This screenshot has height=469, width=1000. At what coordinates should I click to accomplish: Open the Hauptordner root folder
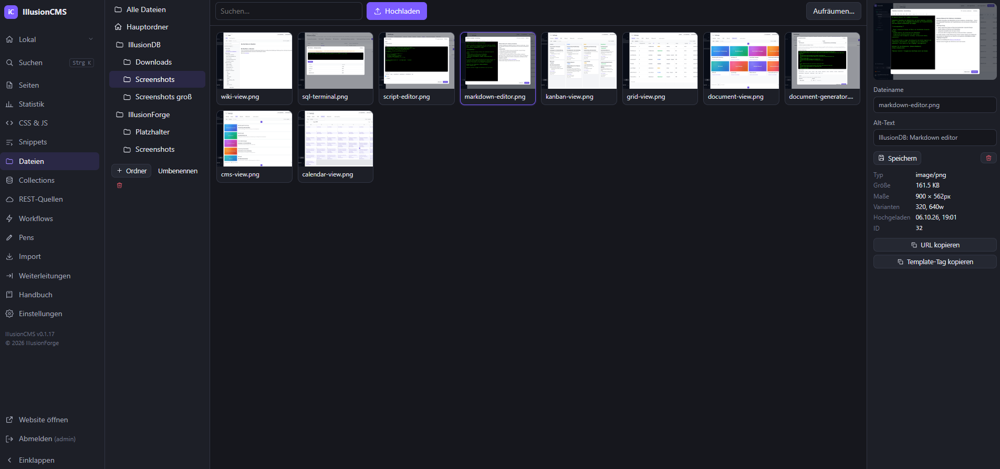(x=157, y=27)
